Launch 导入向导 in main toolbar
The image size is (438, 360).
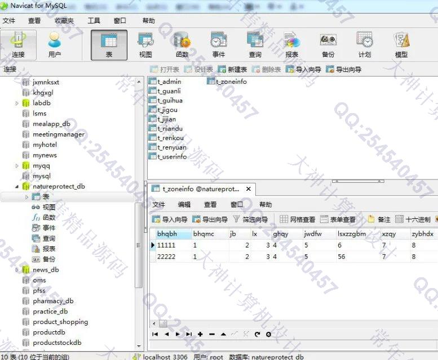304,69
